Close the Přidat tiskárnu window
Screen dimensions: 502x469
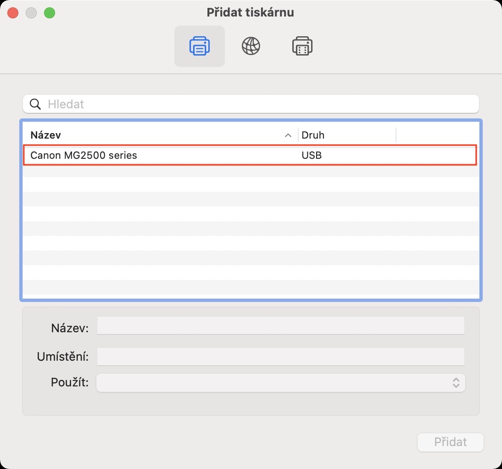point(13,13)
